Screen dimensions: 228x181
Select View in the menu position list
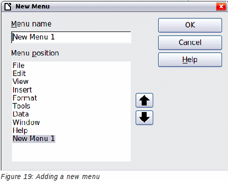(20, 81)
